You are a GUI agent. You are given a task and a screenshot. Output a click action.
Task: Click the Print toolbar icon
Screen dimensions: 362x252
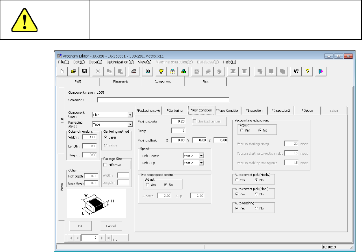click(x=134, y=71)
